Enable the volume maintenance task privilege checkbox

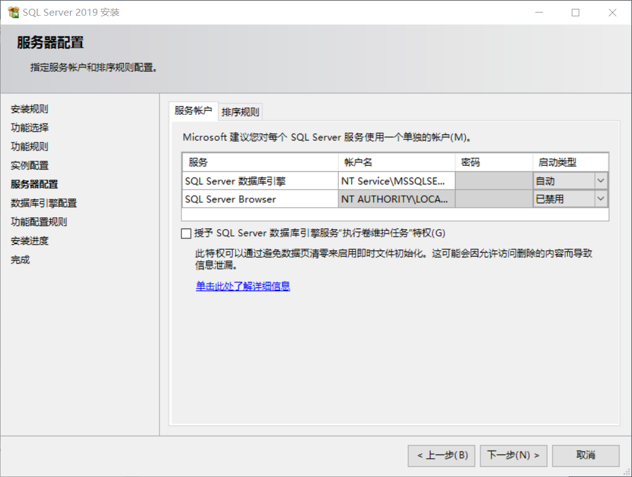point(186,233)
